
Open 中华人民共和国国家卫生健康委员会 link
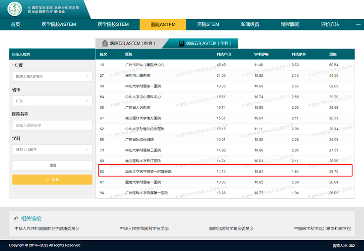pyautogui.click(x=47, y=228)
